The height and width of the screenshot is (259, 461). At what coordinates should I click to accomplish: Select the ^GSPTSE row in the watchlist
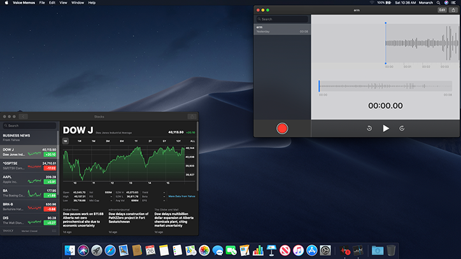tap(29, 166)
